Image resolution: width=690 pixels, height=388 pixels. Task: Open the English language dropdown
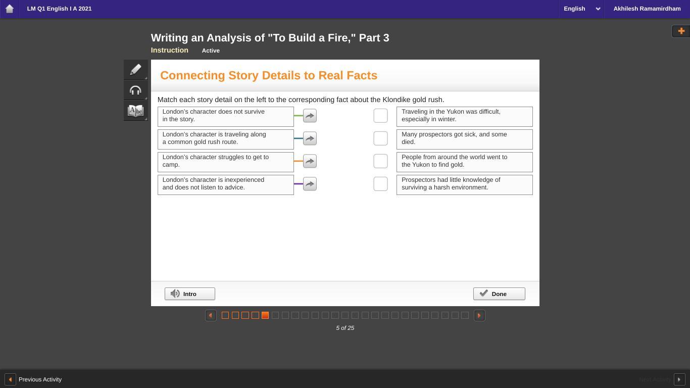[x=581, y=9]
